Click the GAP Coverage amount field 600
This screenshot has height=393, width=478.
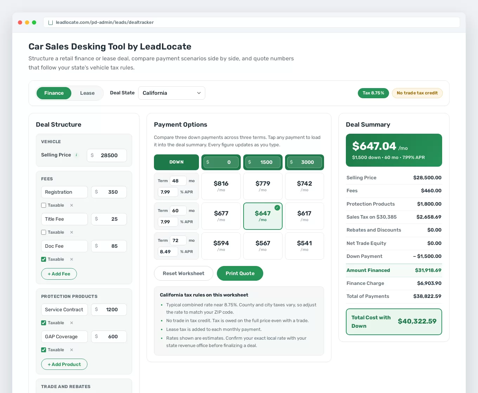tap(109, 337)
